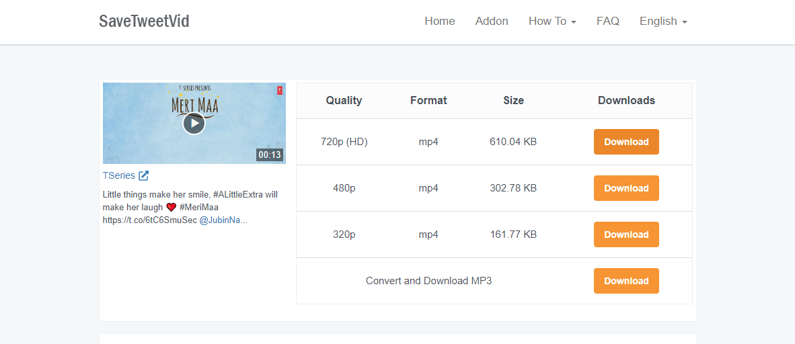Click the 720p (HD) quality cell

point(344,142)
